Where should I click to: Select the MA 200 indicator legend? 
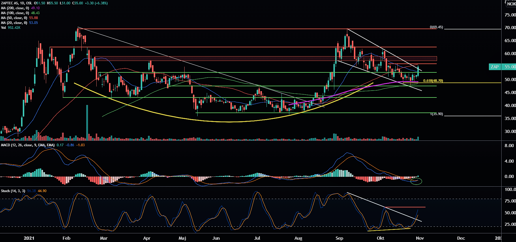(15, 8)
